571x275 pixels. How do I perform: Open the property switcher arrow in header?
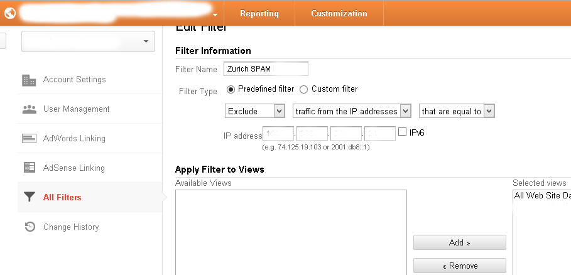215,15
